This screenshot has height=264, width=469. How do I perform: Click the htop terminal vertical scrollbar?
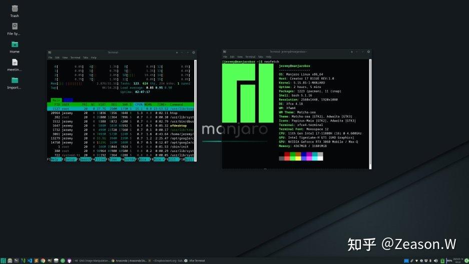pos(196,110)
